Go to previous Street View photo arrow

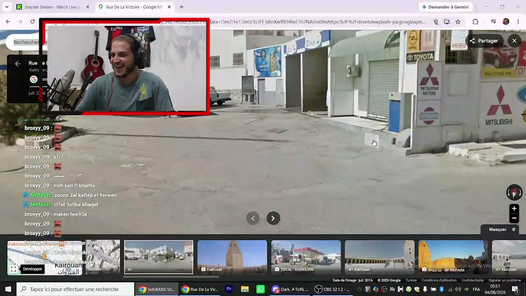[x=253, y=218]
